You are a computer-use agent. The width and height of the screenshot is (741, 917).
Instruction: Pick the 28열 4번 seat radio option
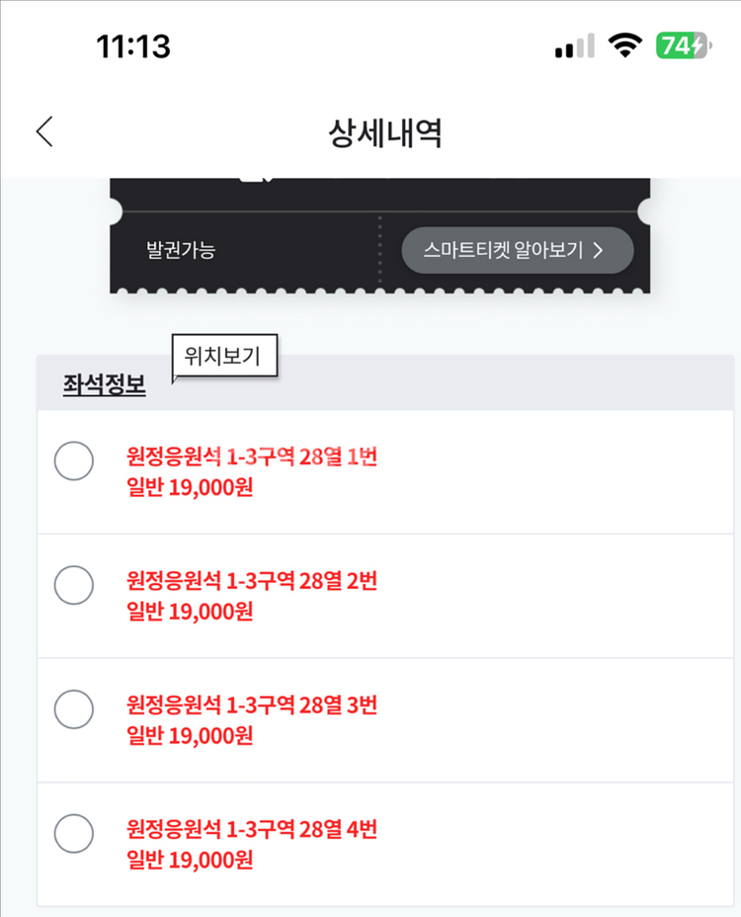click(x=73, y=834)
